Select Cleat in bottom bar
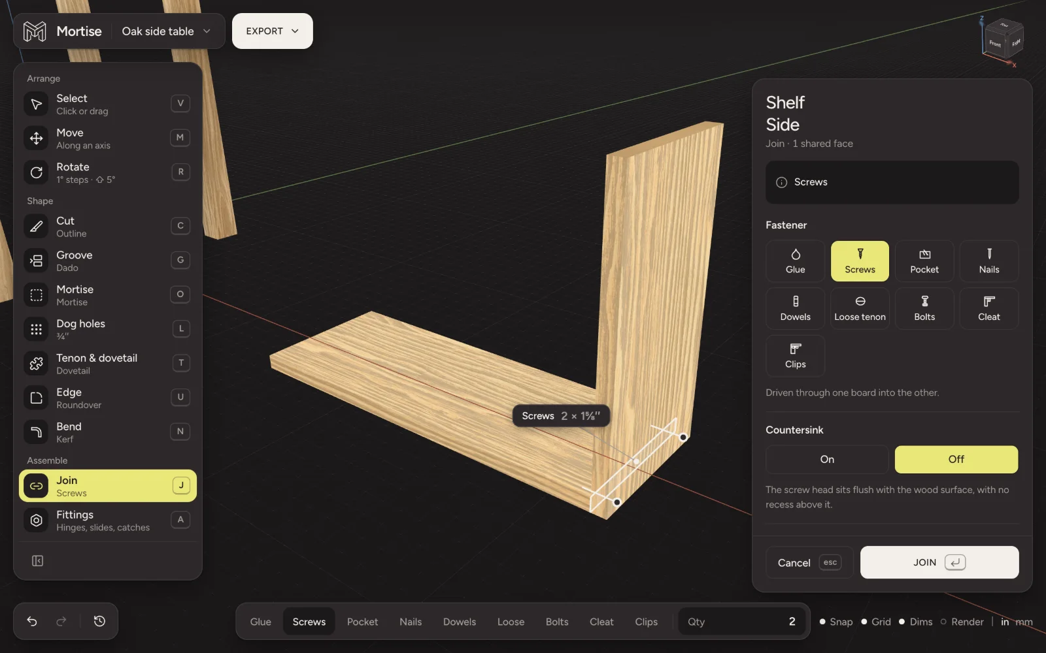This screenshot has height=653, width=1046. (601, 622)
